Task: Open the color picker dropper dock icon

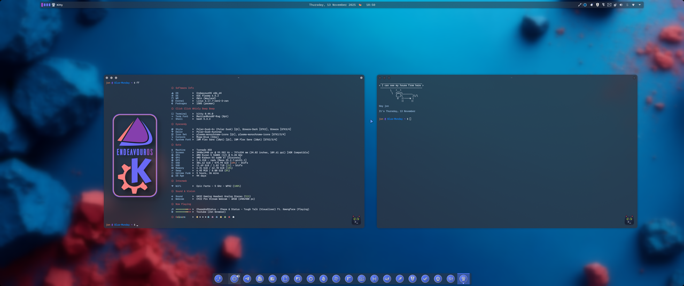Action: coord(400,279)
